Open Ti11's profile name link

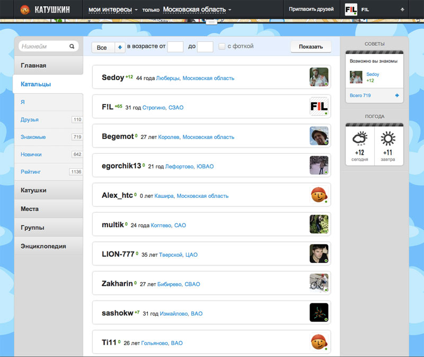pos(109,342)
